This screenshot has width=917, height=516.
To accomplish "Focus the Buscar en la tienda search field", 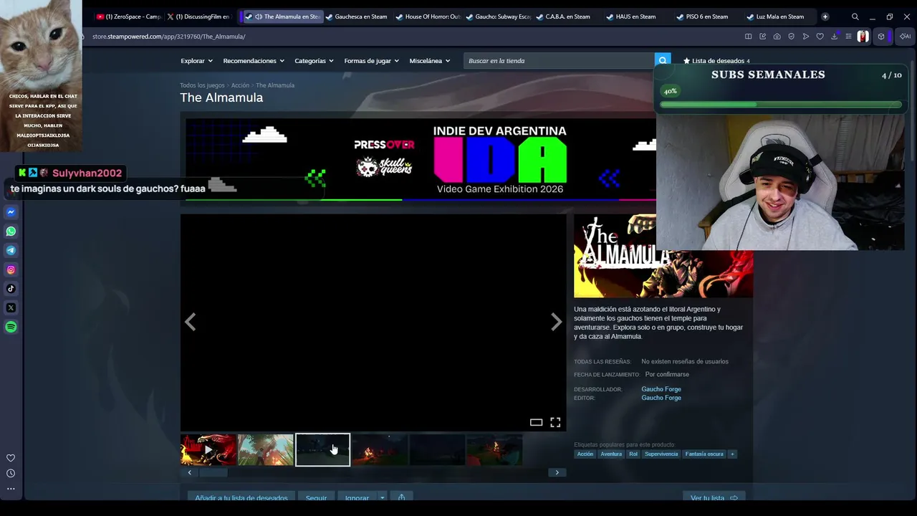I will pyautogui.click(x=559, y=61).
